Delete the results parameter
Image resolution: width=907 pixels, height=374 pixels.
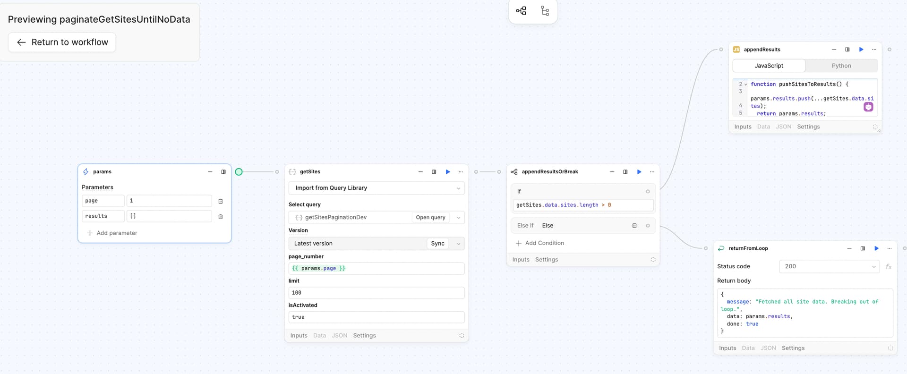(x=221, y=216)
